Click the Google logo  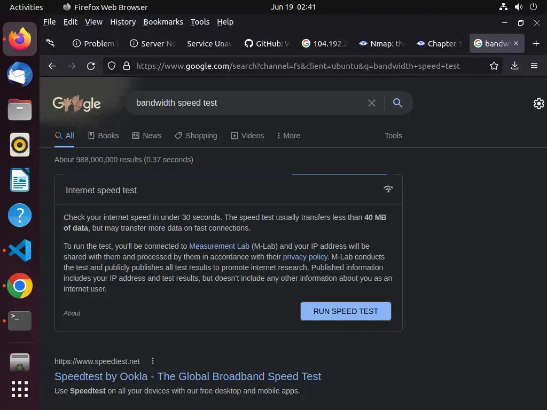click(77, 103)
